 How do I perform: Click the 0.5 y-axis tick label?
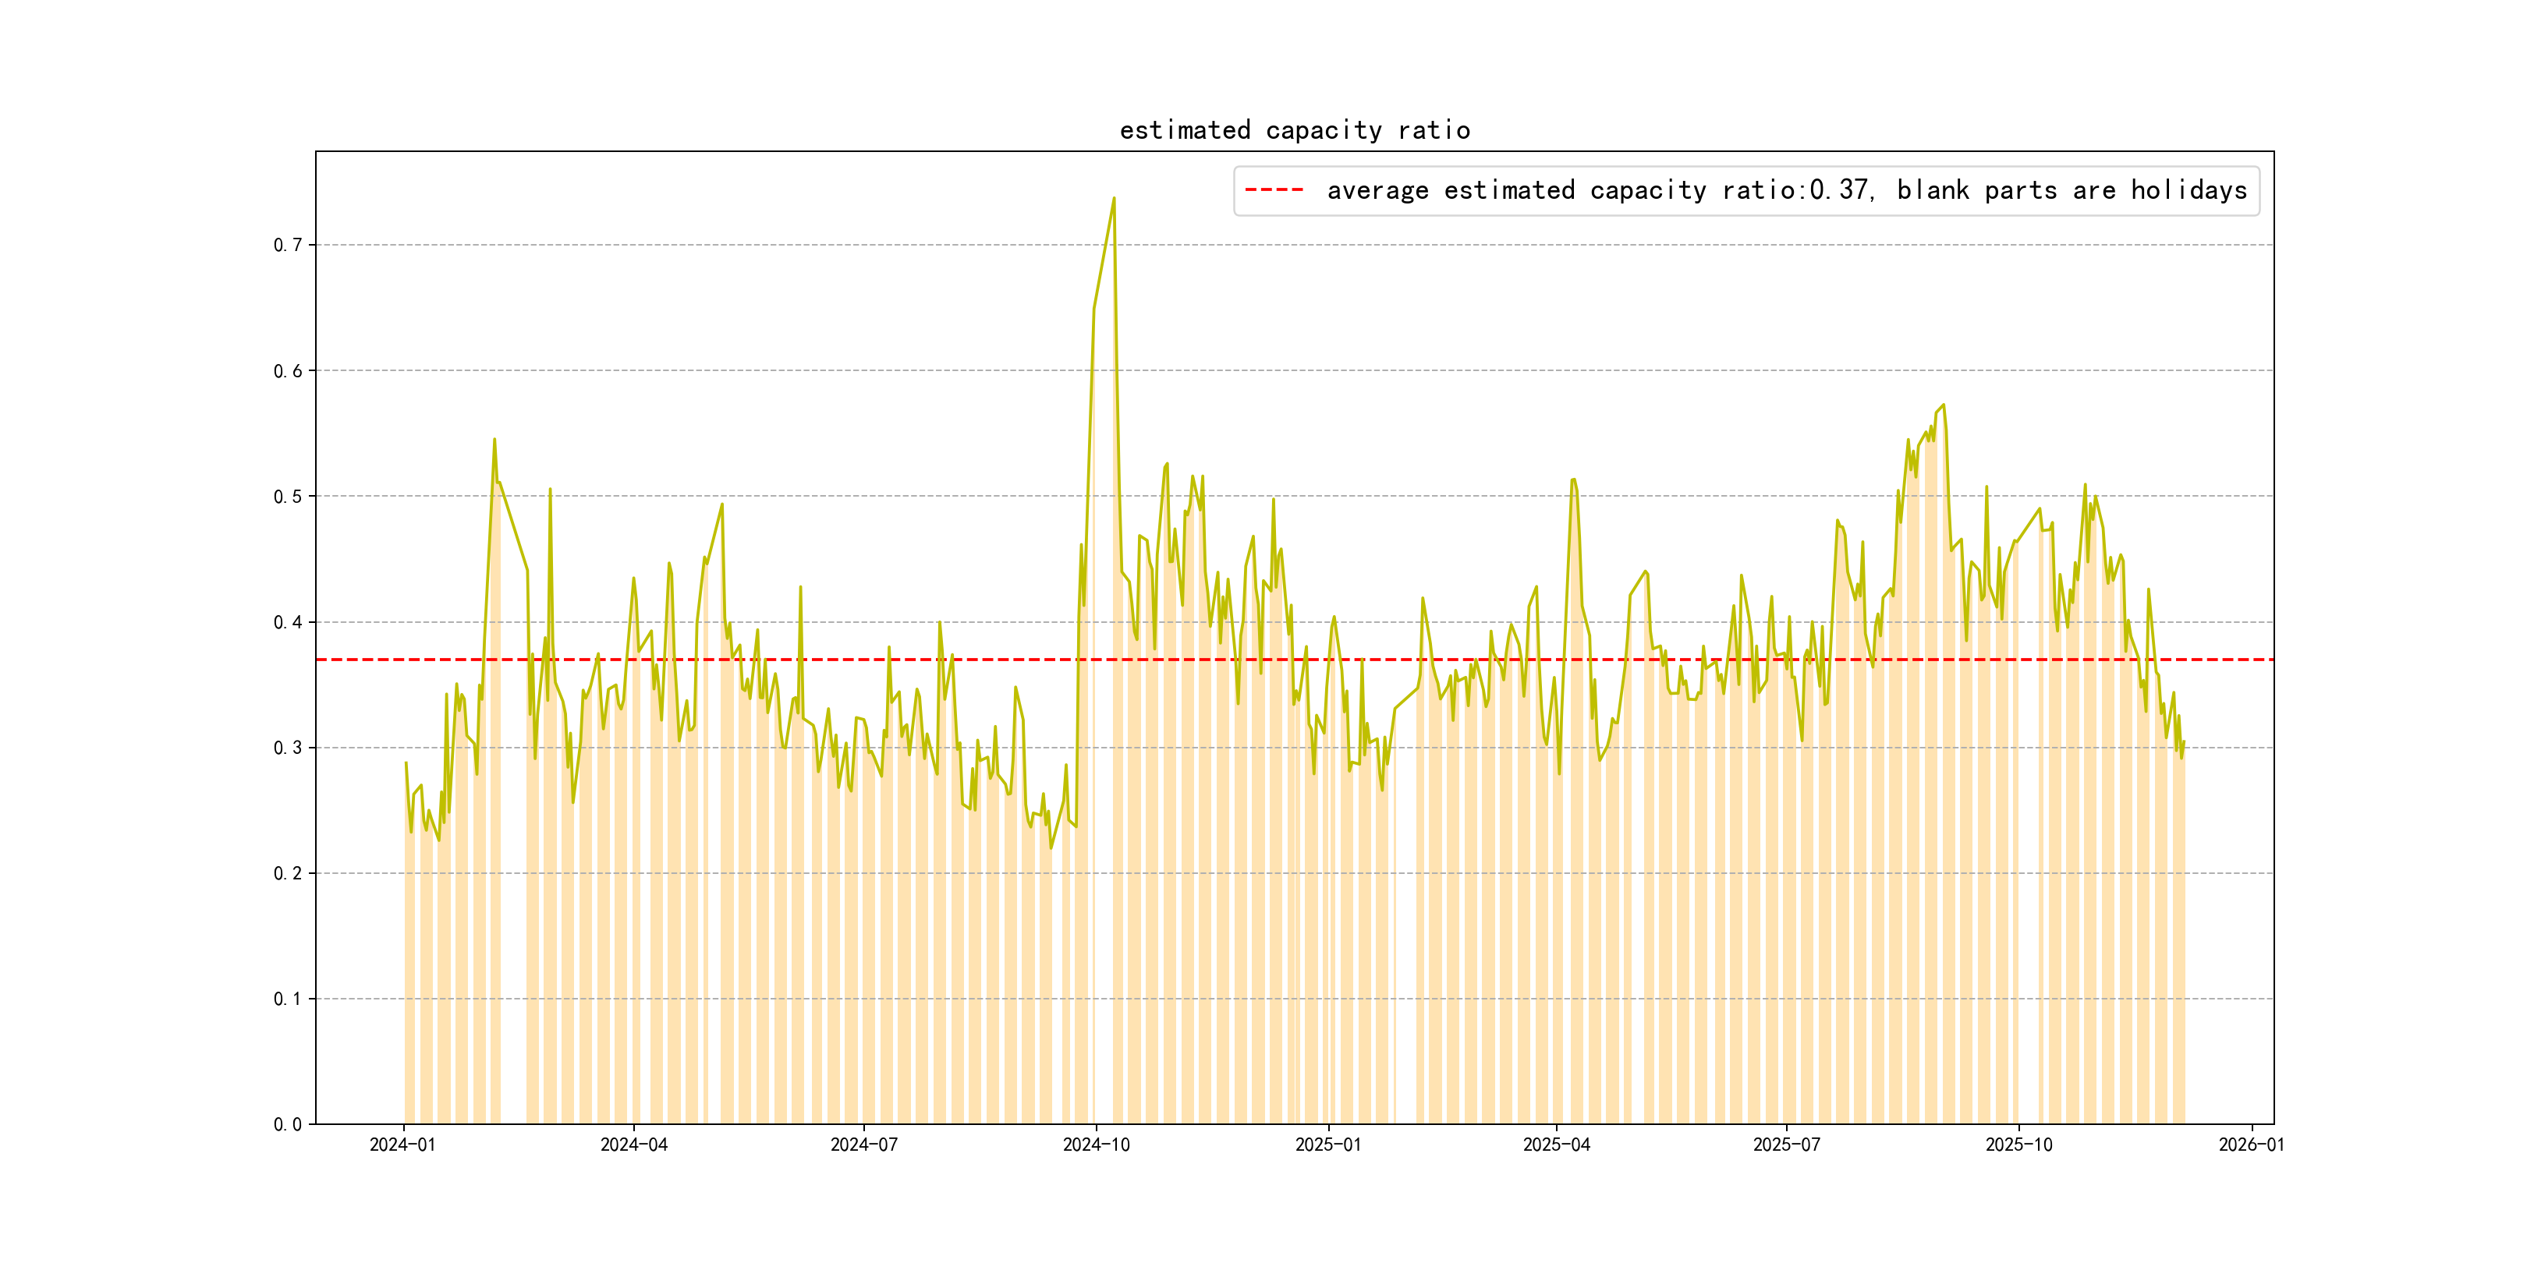(x=288, y=496)
